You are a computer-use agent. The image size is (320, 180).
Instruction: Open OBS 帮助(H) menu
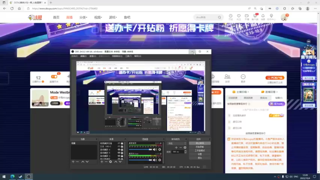point(138,56)
